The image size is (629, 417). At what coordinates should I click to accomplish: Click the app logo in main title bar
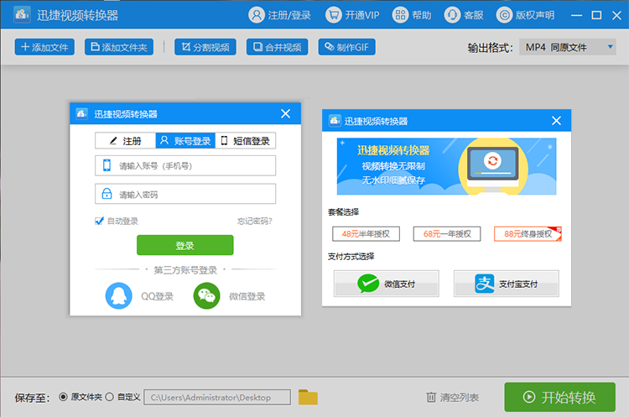coord(22,15)
